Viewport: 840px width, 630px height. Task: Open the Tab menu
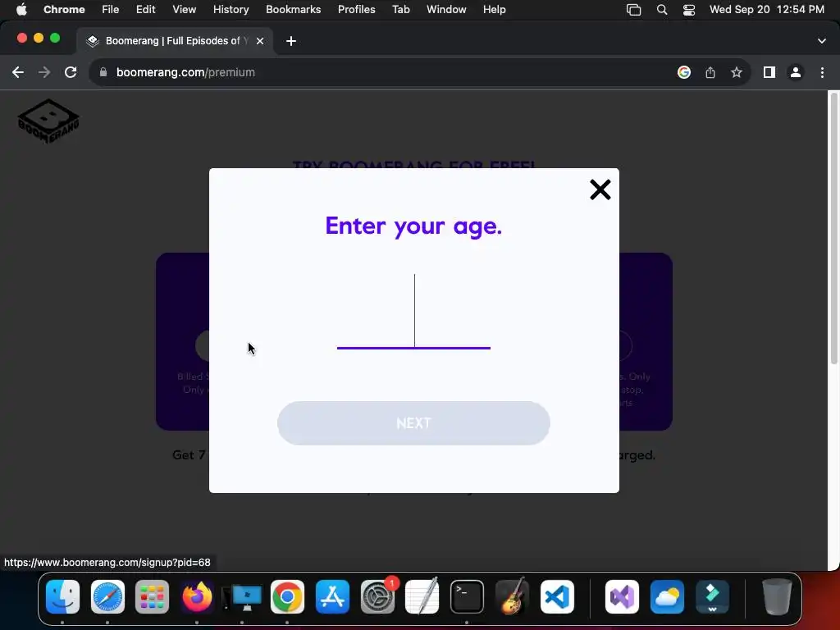(400, 10)
